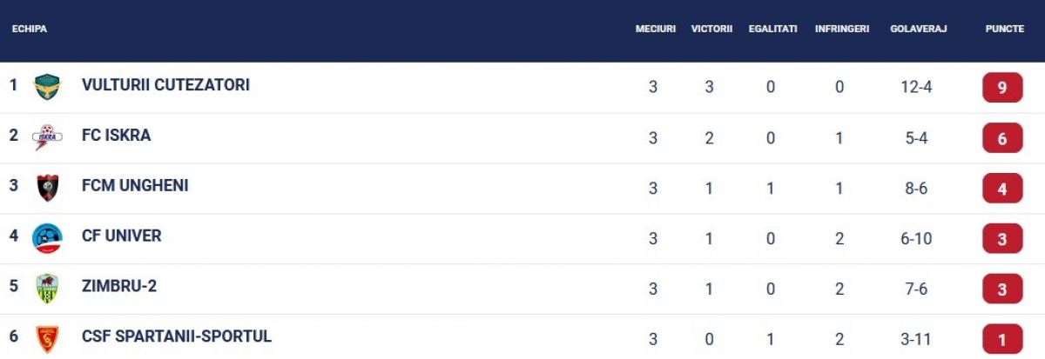The height and width of the screenshot is (359, 1045).
Task: Click the Vulturii Cutezatori team logo
Action: [x=47, y=87]
